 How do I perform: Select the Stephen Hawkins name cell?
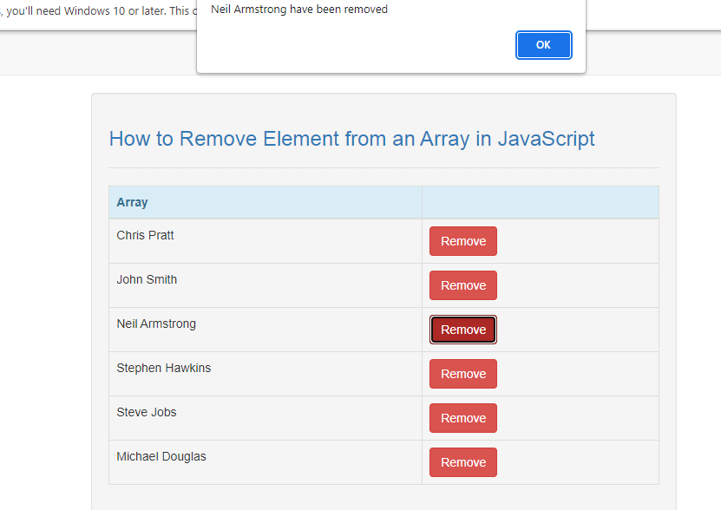tap(265, 374)
